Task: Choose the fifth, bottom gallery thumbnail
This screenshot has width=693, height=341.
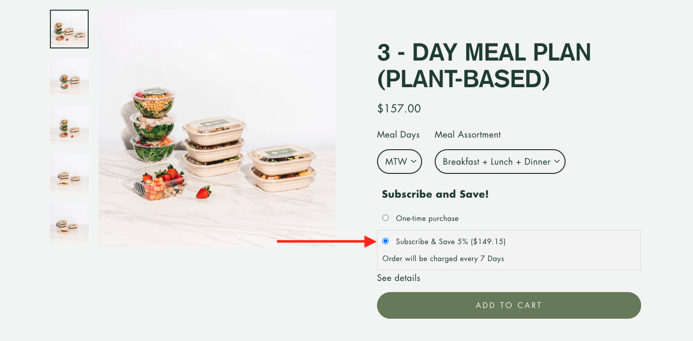Action: coord(69,223)
